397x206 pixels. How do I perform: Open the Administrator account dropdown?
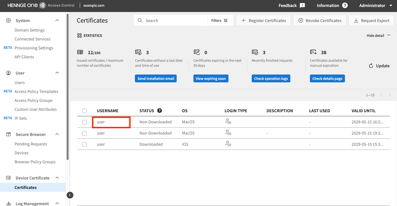(376, 6)
